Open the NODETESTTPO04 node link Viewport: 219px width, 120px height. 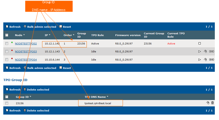[x=26, y=60]
